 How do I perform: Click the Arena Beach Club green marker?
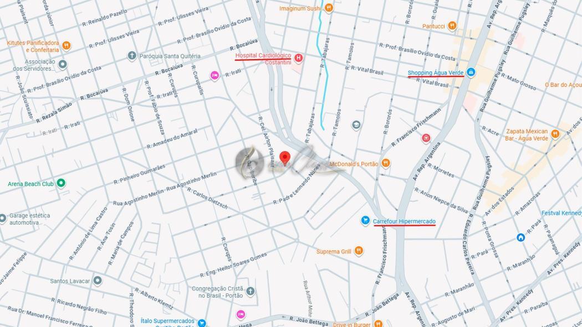pyautogui.click(x=61, y=183)
